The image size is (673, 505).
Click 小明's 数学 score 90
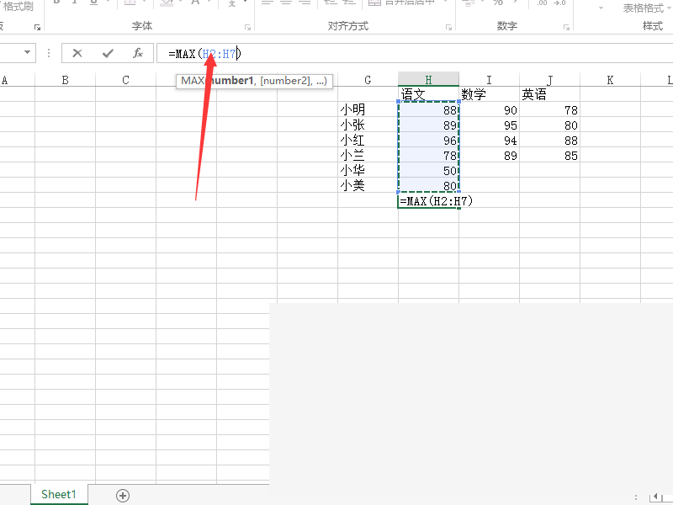(489, 109)
